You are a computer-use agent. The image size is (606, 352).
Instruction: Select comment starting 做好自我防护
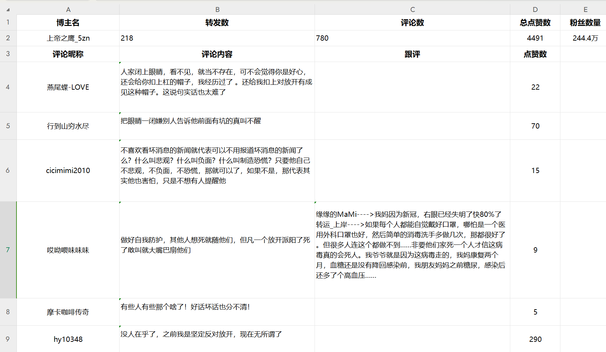[x=217, y=250]
